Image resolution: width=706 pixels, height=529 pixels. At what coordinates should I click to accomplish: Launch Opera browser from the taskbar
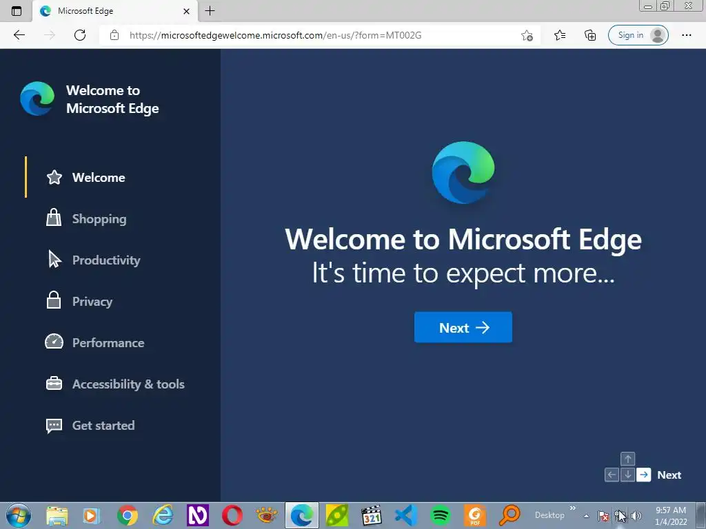click(x=232, y=515)
